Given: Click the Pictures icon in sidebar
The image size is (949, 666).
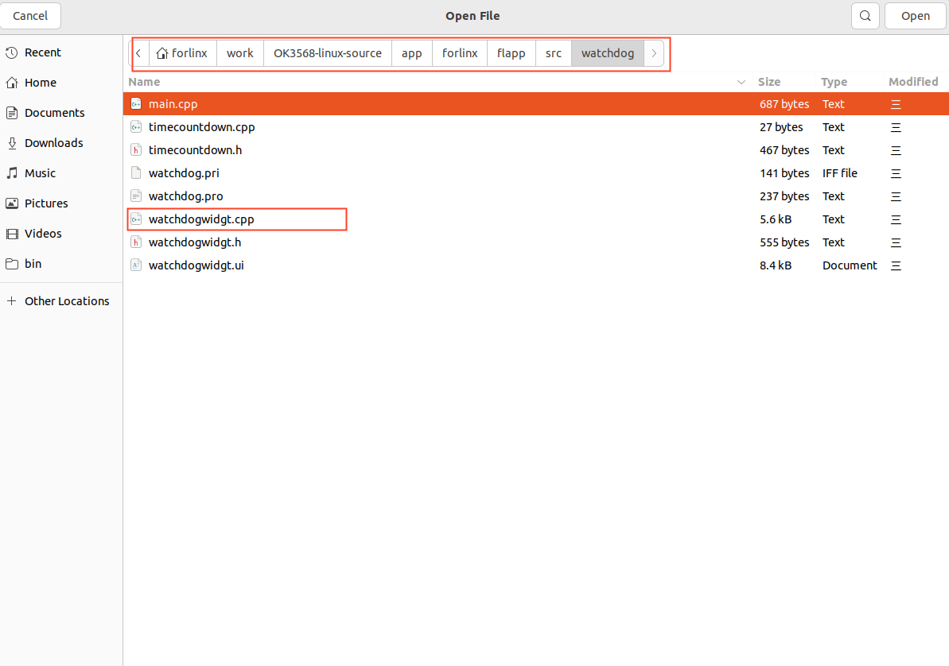Looking at the screenshot, I should click(x=12, y=203).
